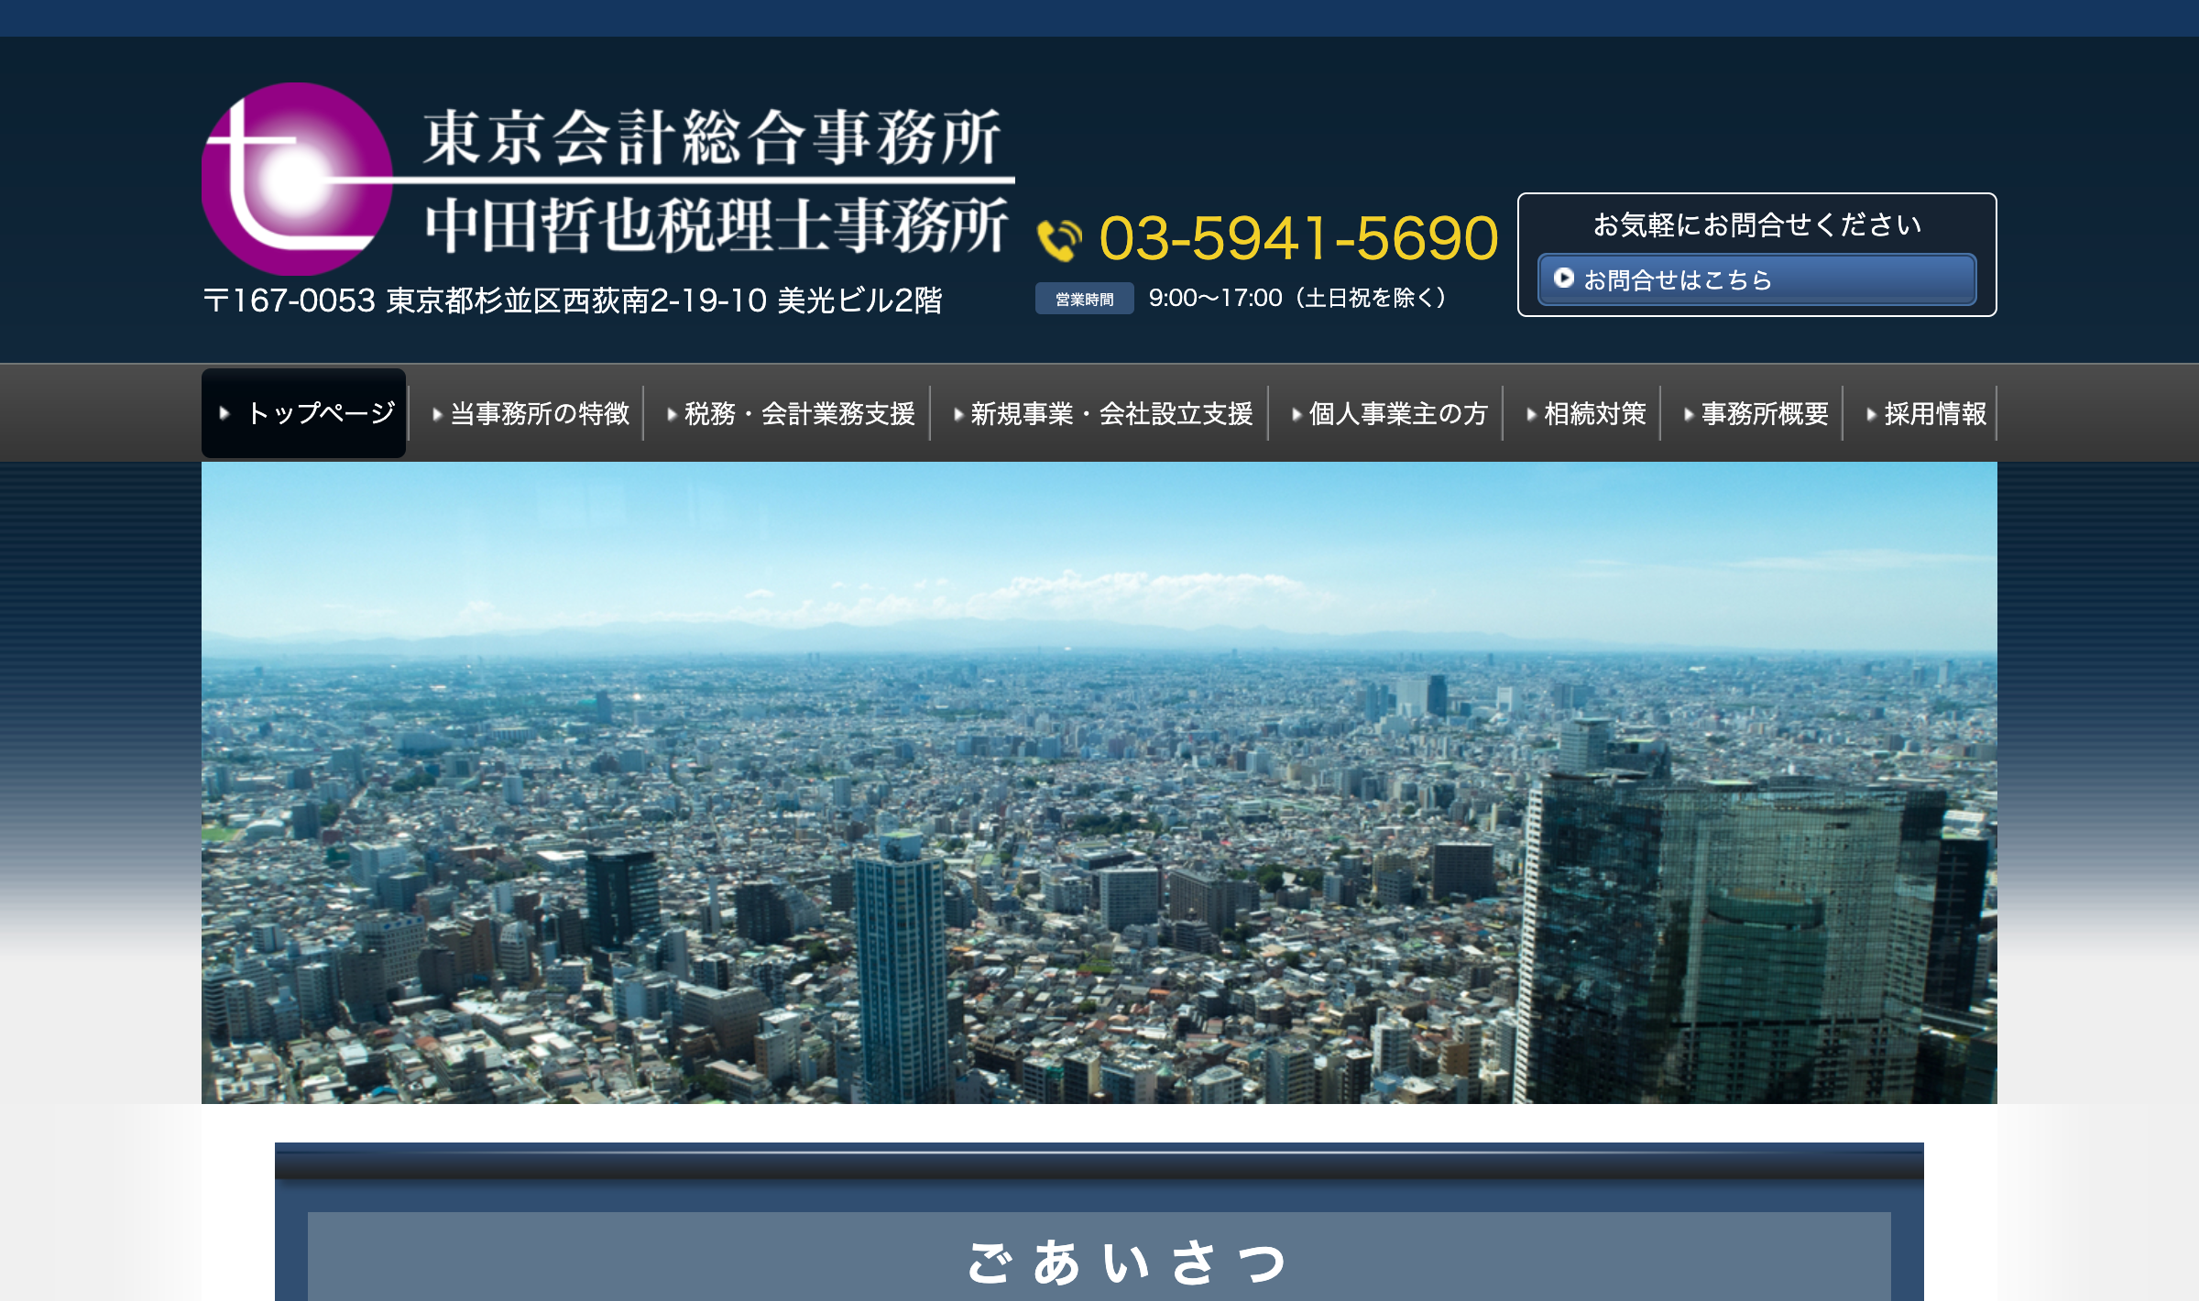Click arrow icon before トップページ

[224, 413]
